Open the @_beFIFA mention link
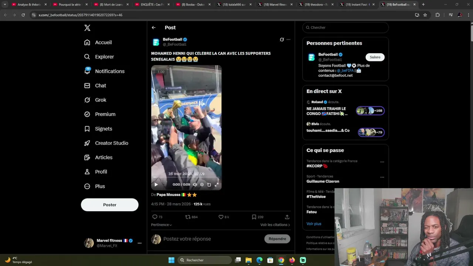Image resolution: width=473 pixels, height=266 pixels. (345, 71)
